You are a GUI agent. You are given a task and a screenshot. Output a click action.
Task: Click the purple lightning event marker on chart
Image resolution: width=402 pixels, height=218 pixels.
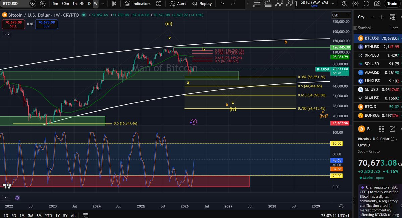[x=193, y=122]
